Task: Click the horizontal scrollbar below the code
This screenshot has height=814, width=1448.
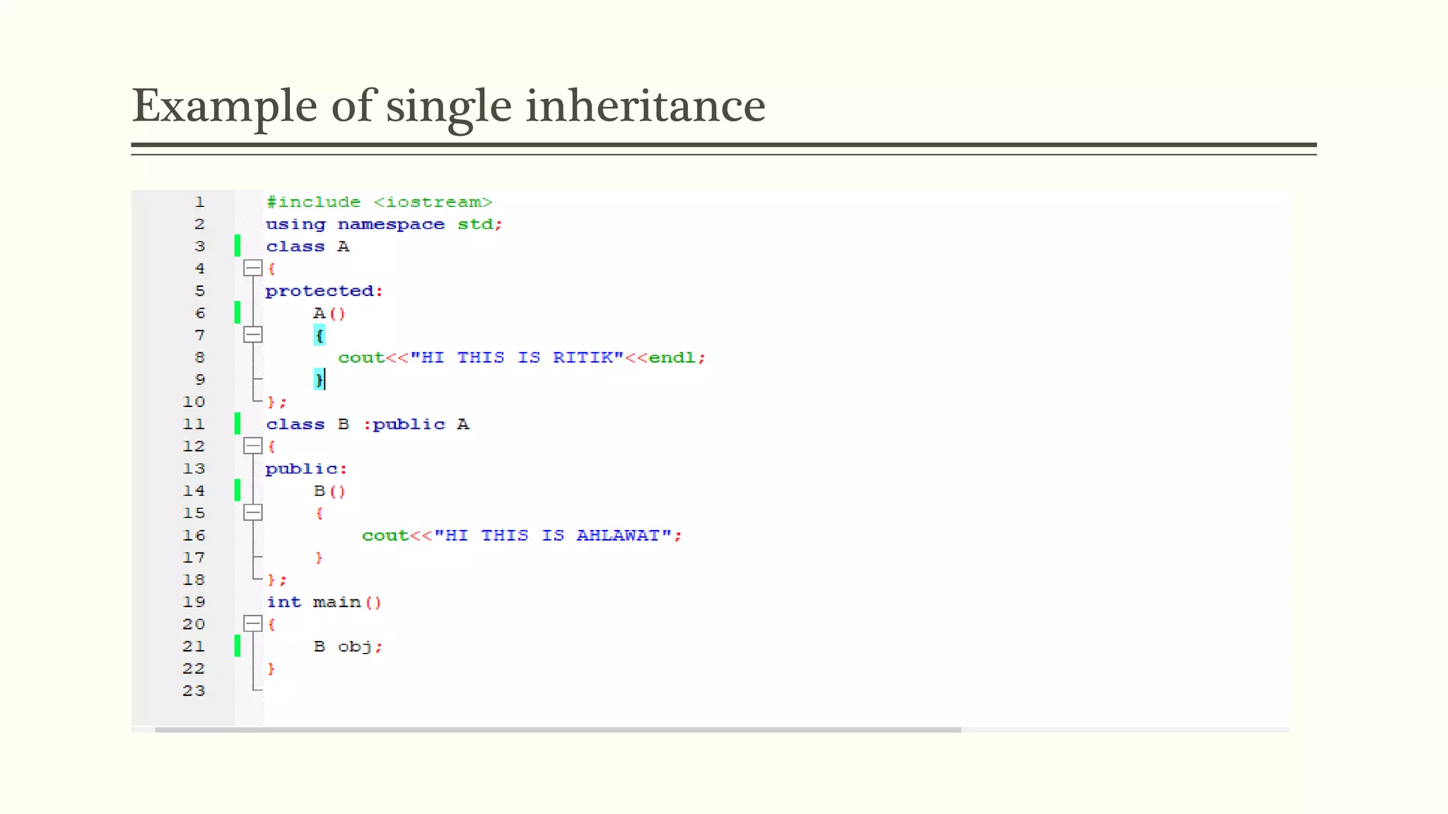Action: (558, 730)
